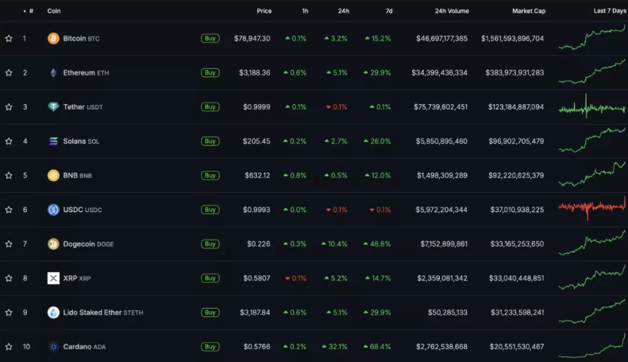Screen dimensions: 628x362
Task: Sort by the 1h change column
Action: pos(305,11)
